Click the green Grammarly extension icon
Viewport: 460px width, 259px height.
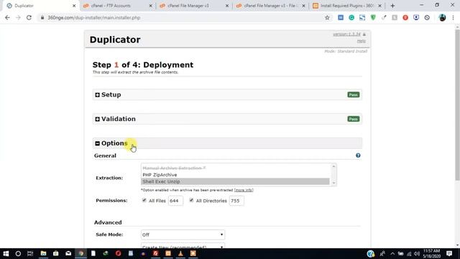351,17
